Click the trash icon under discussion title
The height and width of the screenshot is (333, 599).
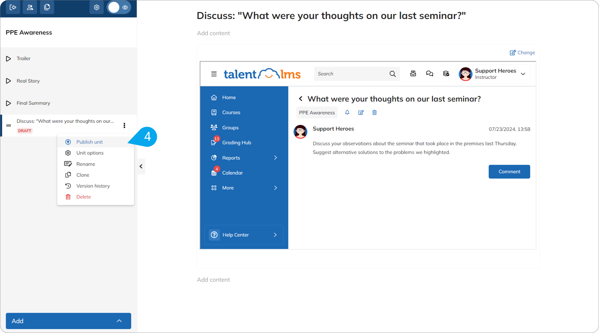tap(374, 112)
